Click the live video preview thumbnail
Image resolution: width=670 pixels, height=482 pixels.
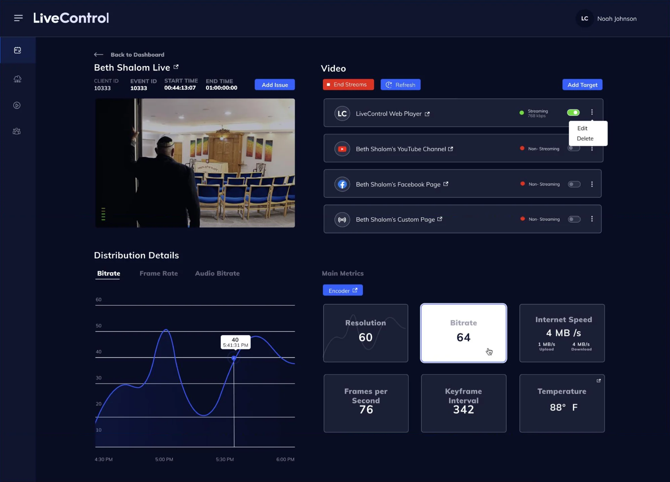pos(195,163)
